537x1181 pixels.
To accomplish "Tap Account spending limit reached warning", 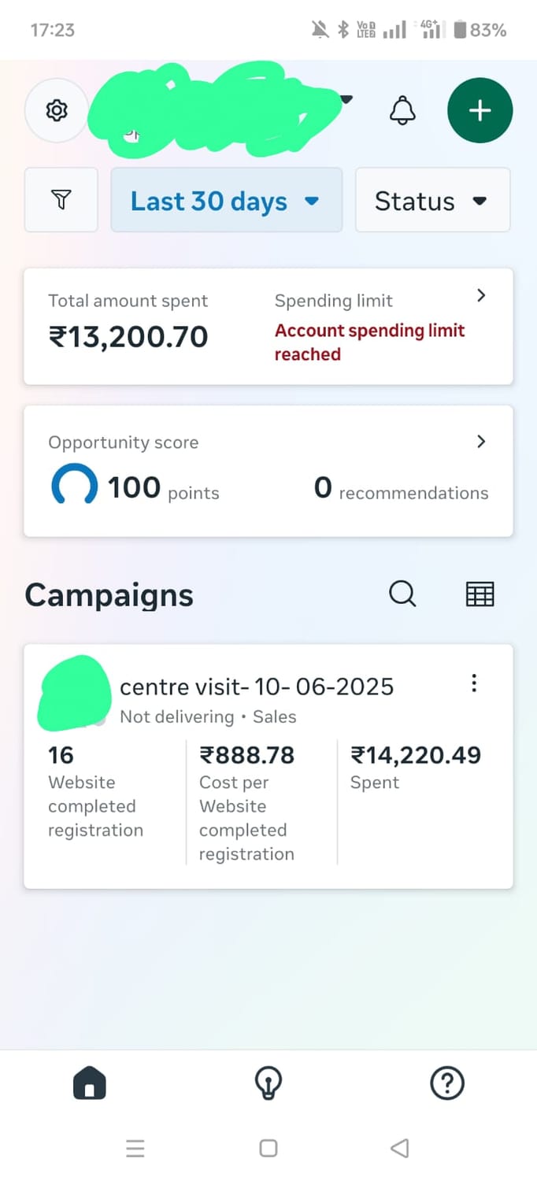I will (x=369, y=342).
